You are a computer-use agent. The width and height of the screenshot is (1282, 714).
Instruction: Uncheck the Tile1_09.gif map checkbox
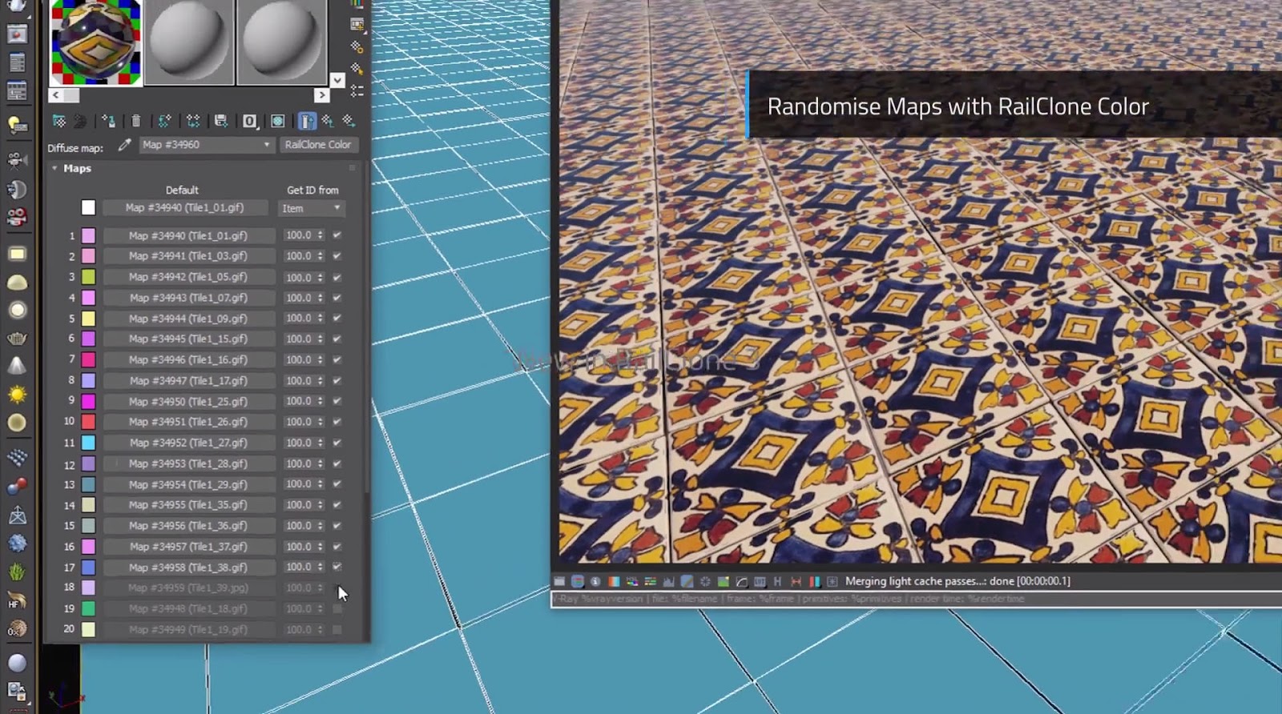click(x=337, y=318)
